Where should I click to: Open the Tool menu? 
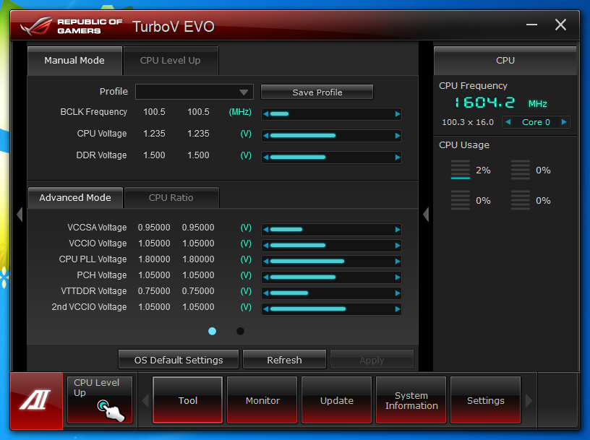[x=187, y=400]
